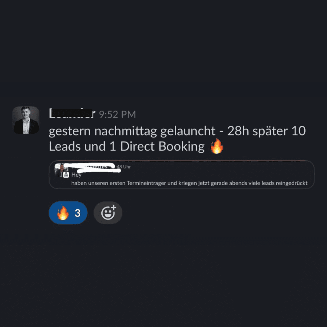Viewport: 327px width, 327px height.
Task: Click the text 28h später 10
Action: coord(266,131)
